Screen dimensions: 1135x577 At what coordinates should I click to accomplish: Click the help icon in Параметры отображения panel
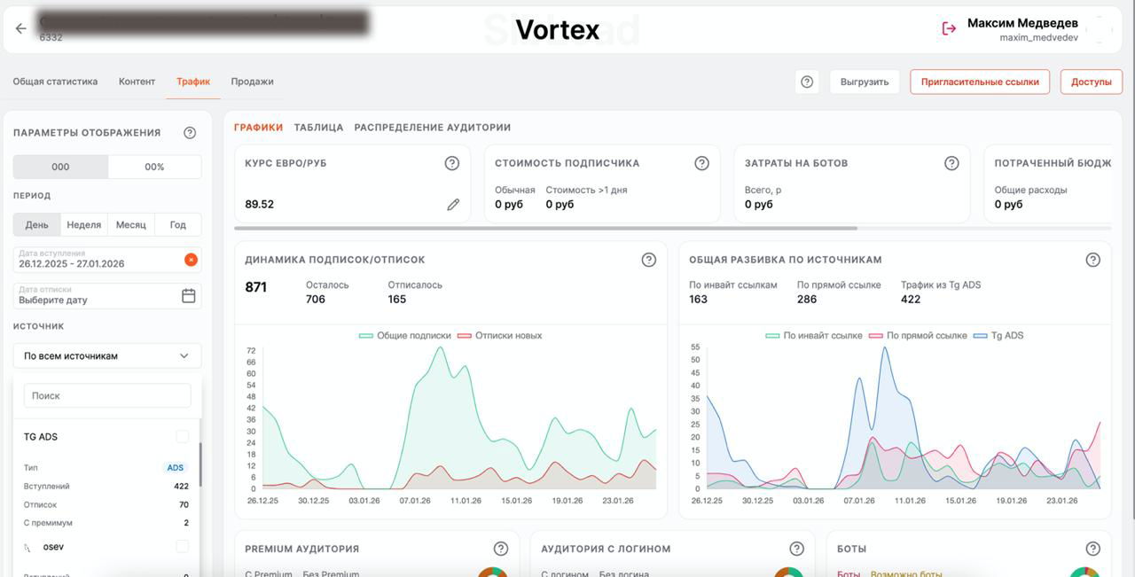point(190,132)
